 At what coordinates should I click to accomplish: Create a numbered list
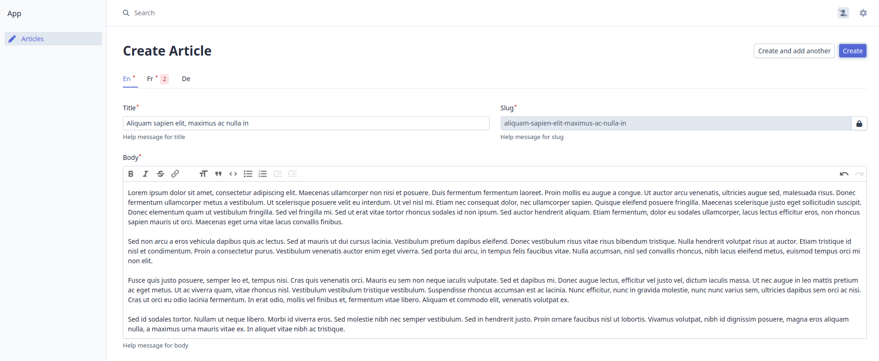click(263, 174)
